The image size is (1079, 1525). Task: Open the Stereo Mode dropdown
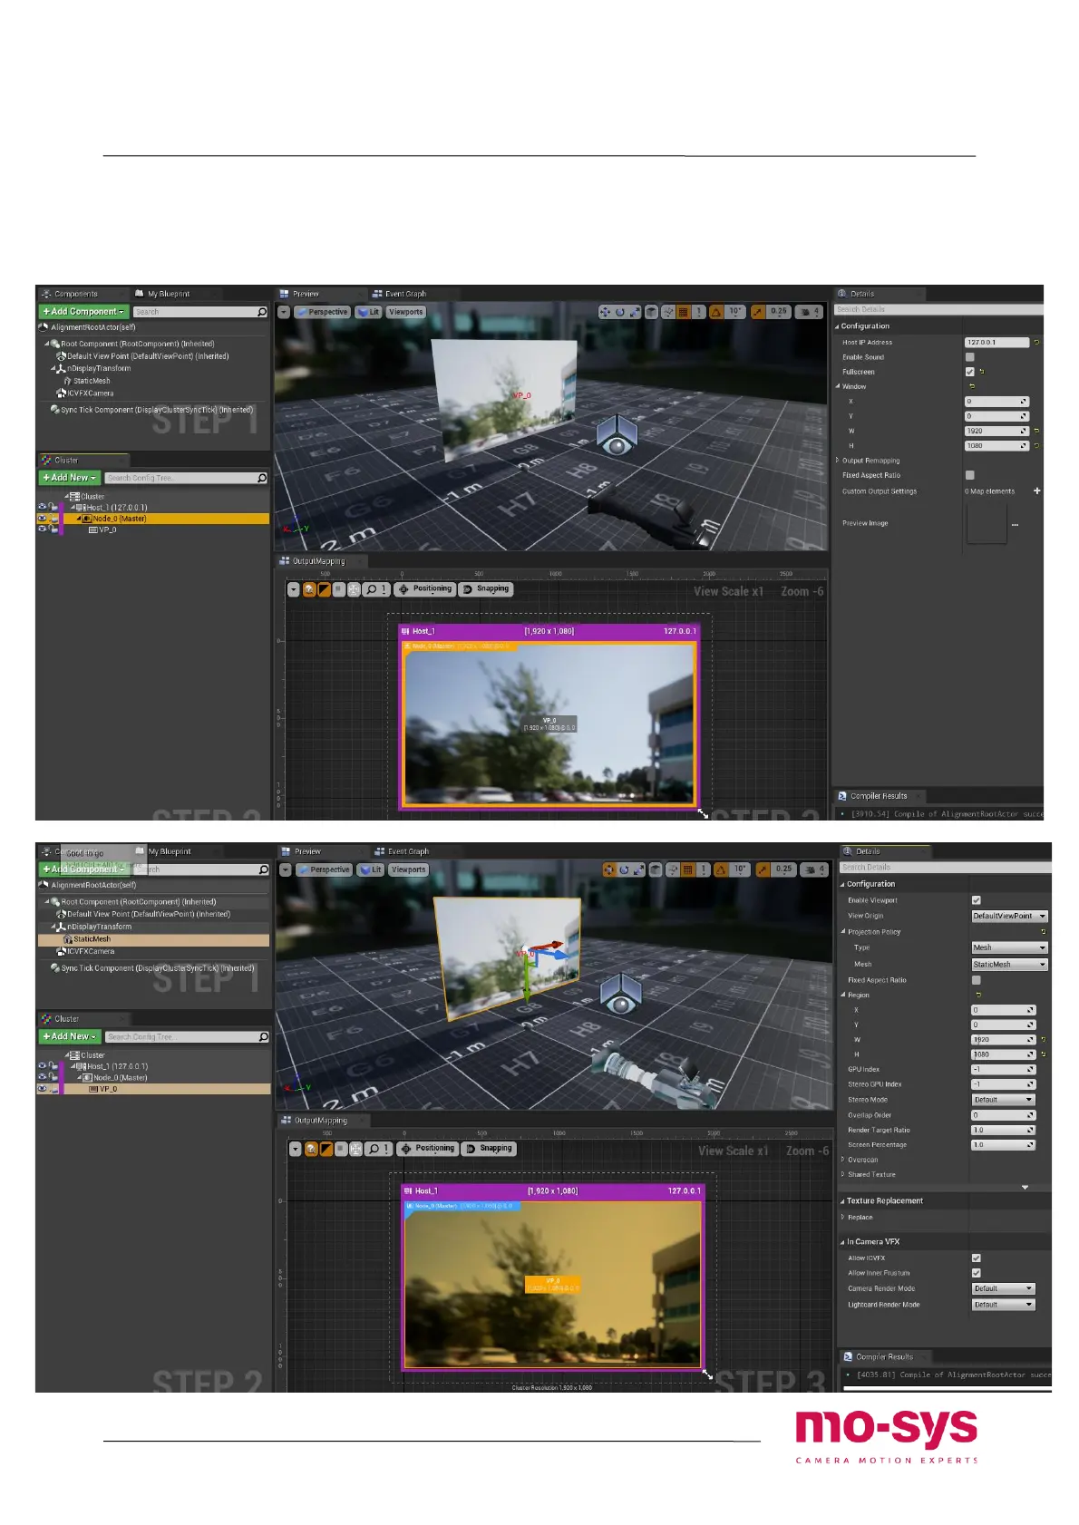click(1002, 1100)
